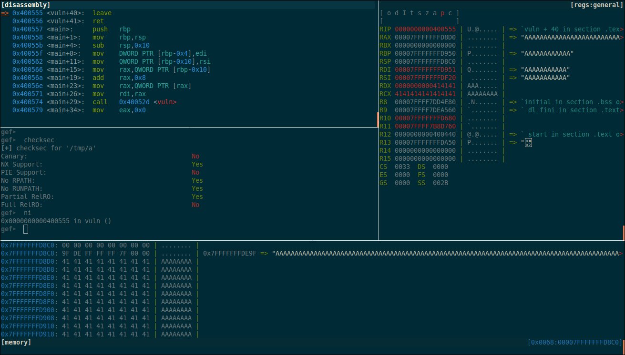
Task: Click the RBX register row
Action: (442, 45)
